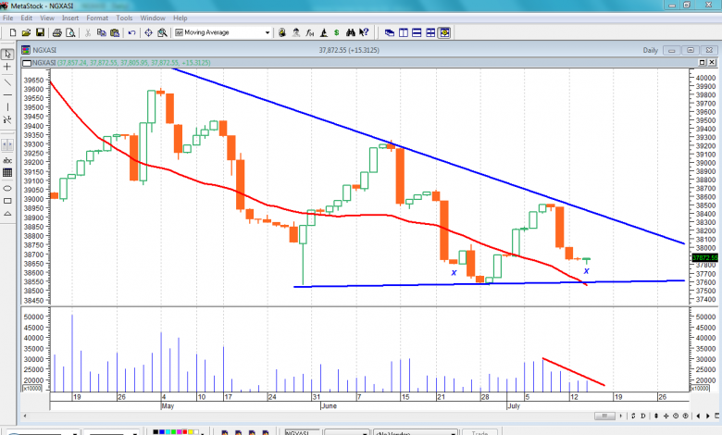
Task: Click the Undo arrow icon
Action: pos(131,32)
